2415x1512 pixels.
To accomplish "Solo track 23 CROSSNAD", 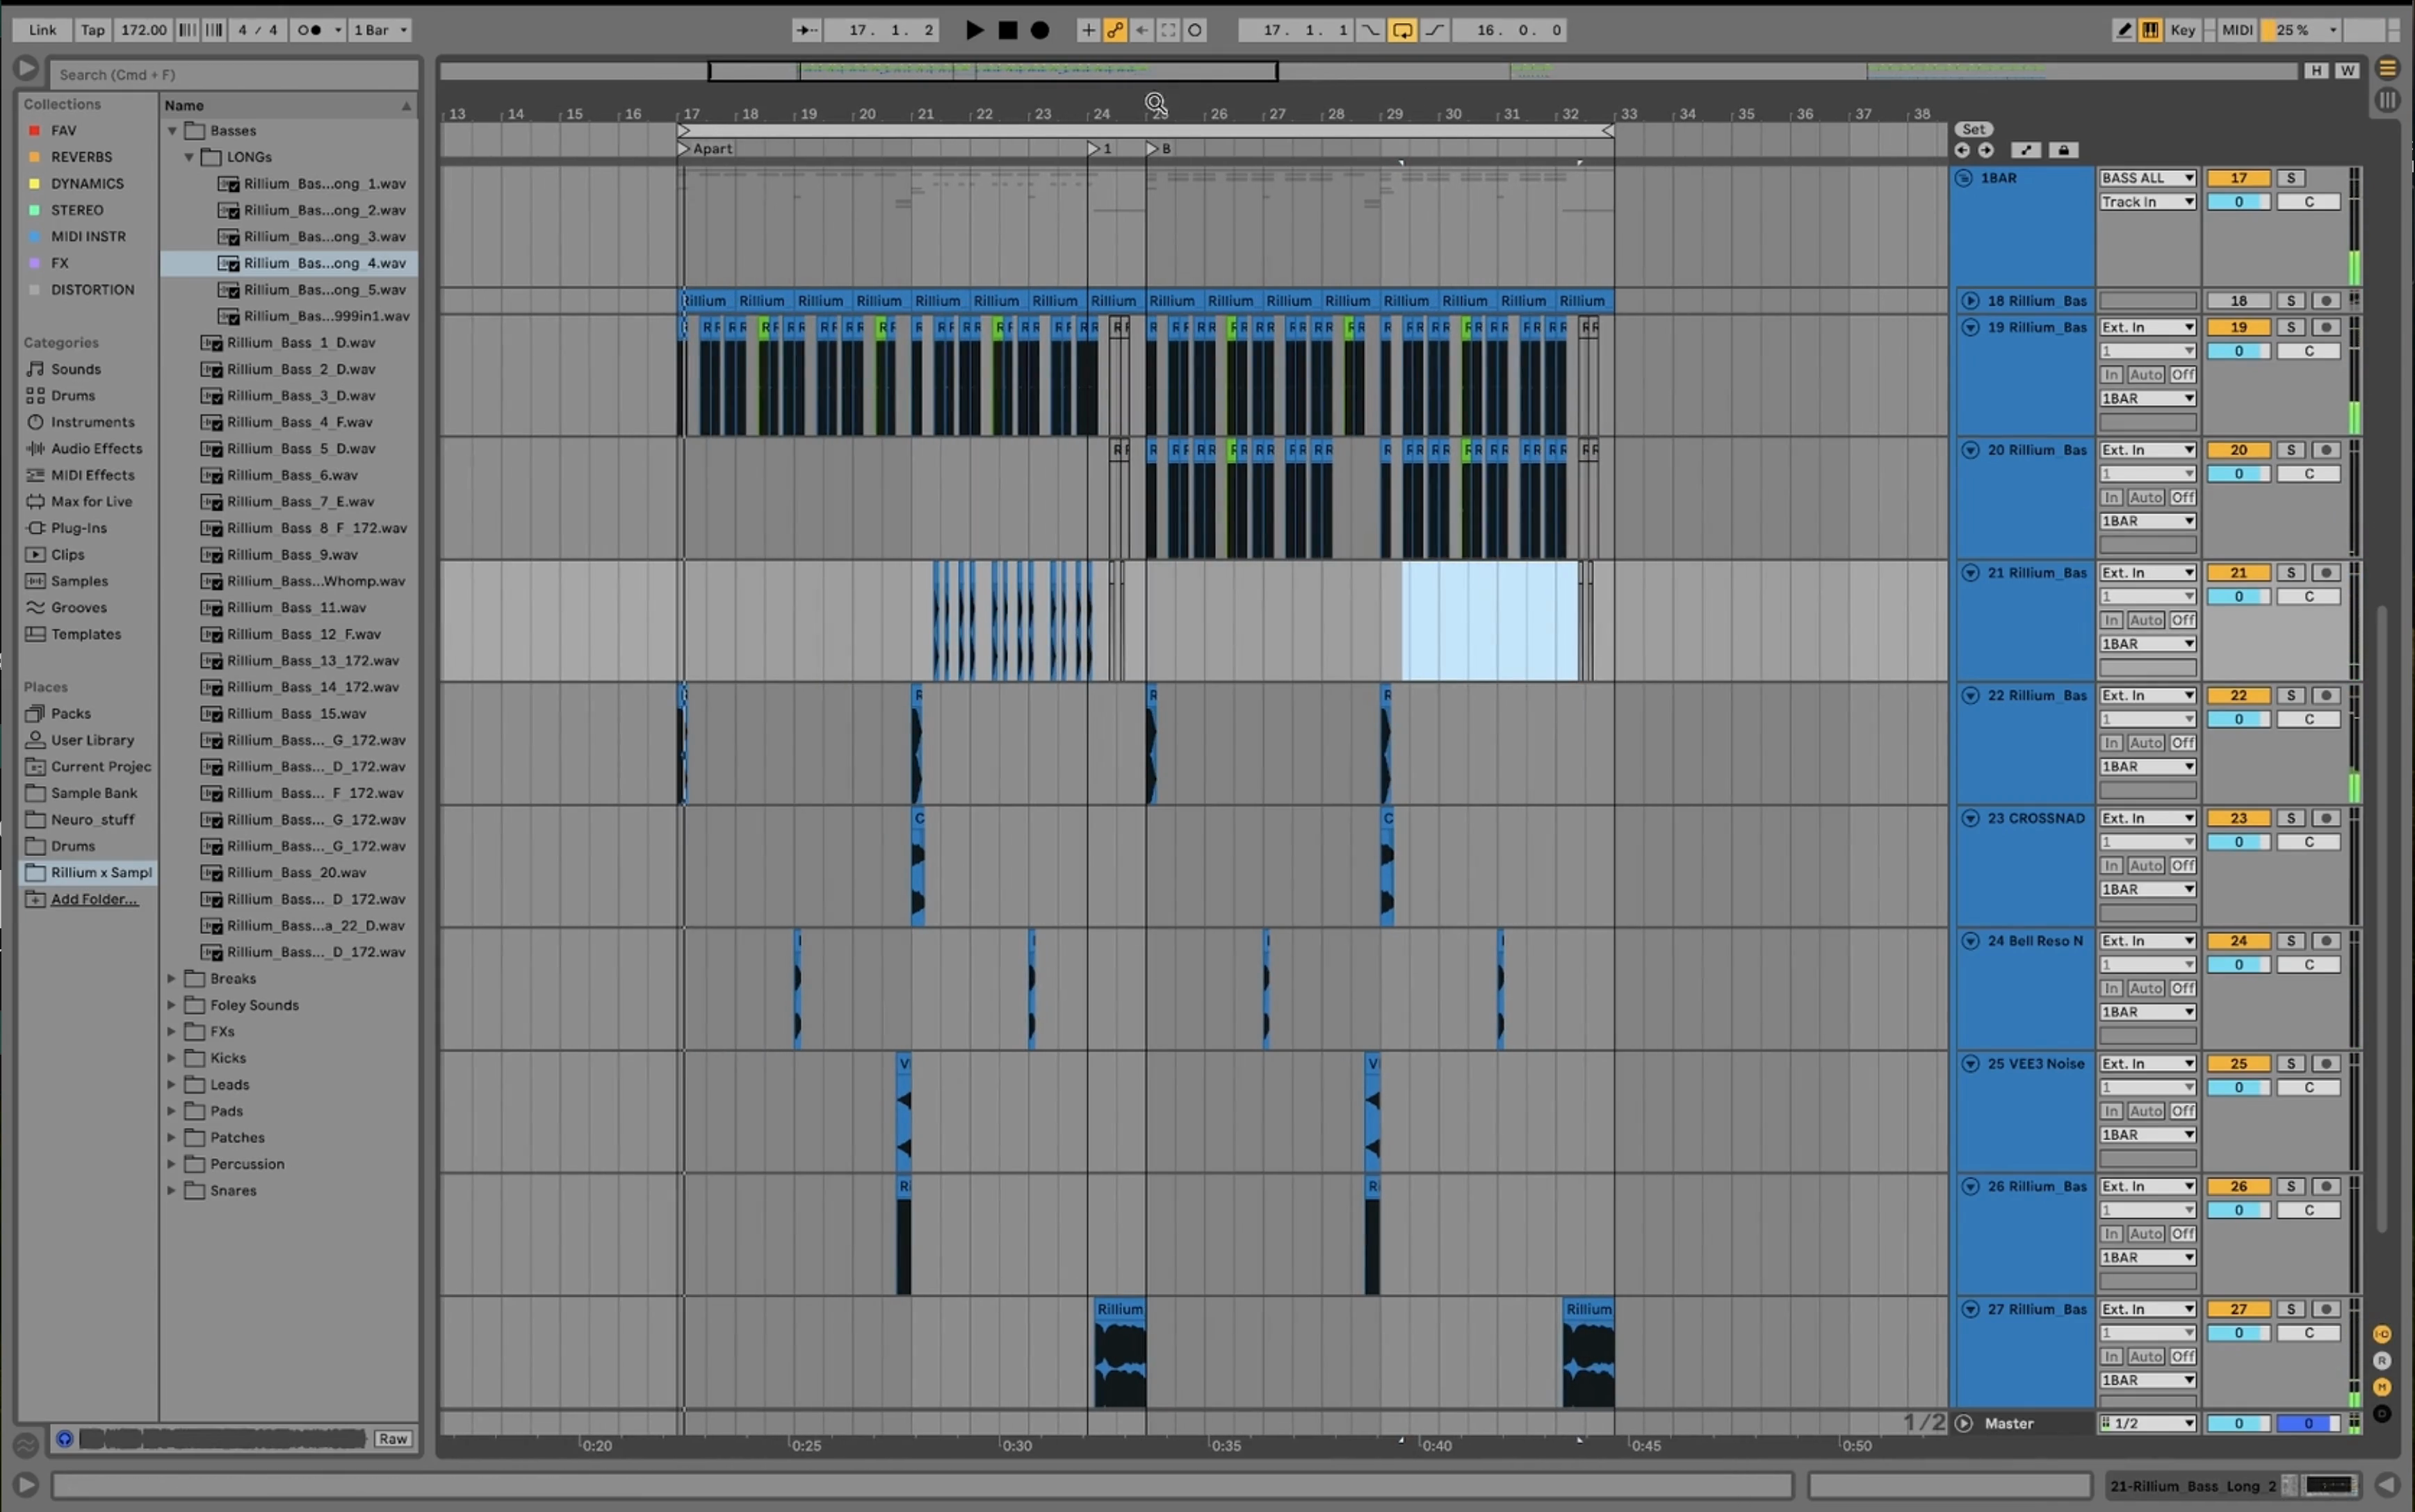I will point(2290,818).
